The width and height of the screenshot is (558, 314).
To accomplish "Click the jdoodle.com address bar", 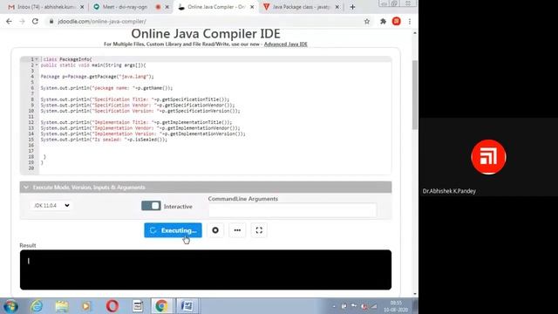I will tap(207, 21).
